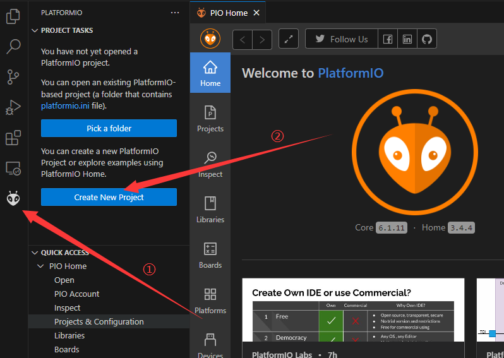
Task: Select Projects & Configuration in quick access
Action: [109, 321]
